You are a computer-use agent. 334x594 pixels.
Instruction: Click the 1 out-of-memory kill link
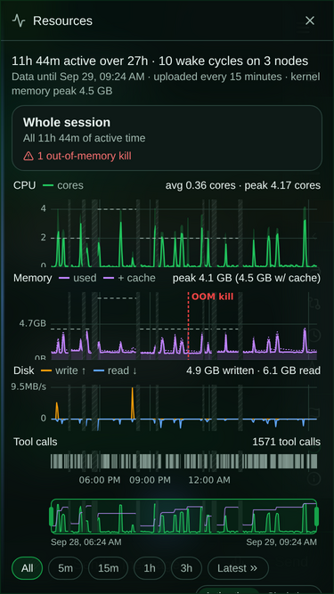[x=84, y=156]
